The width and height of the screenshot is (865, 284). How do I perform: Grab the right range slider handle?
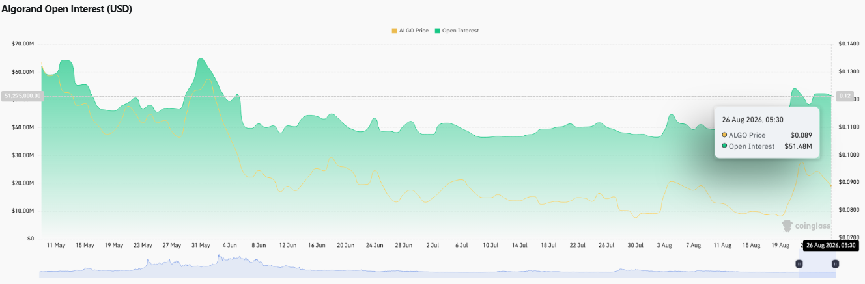click(835, 264)
